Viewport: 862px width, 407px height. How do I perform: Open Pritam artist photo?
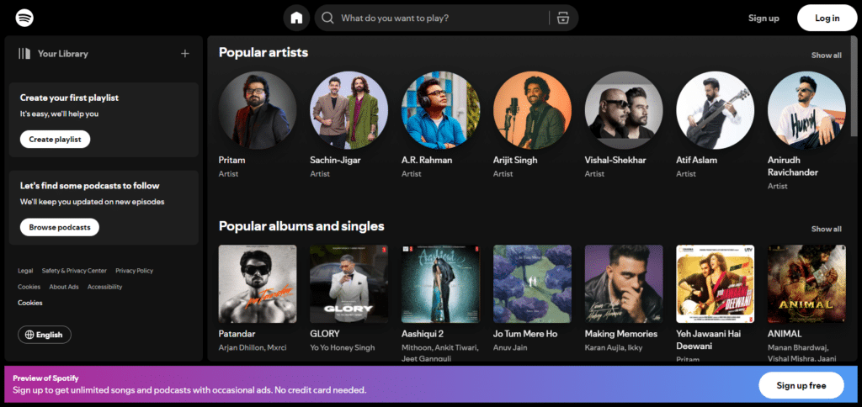[x=258, y=110]
